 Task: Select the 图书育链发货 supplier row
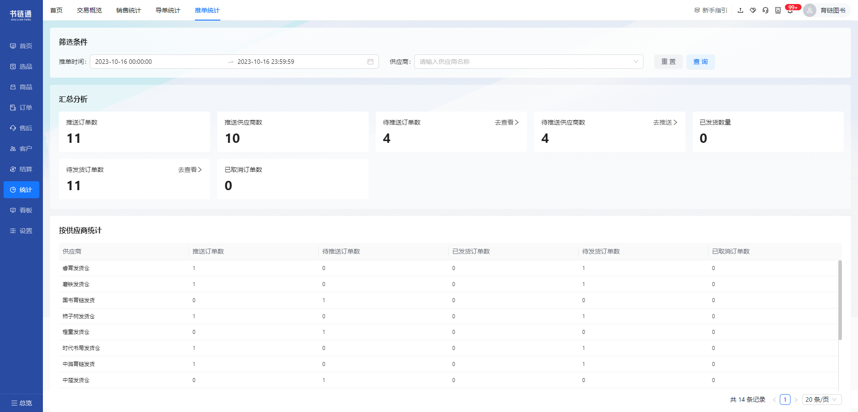click(449, 300)
